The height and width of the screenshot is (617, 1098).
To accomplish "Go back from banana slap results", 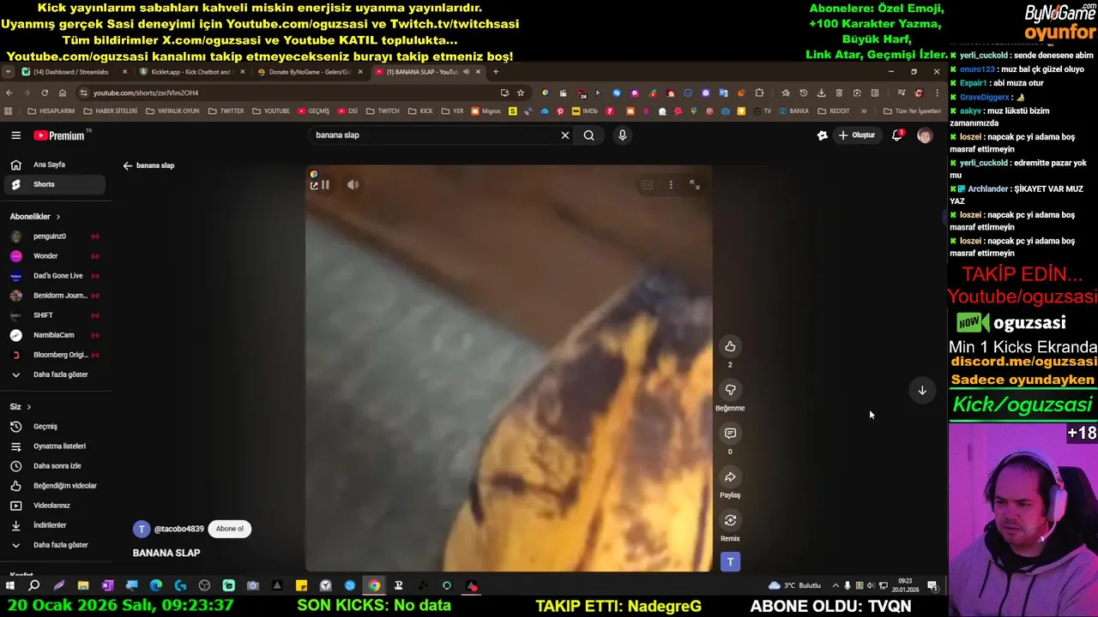I will pos(128,166).
